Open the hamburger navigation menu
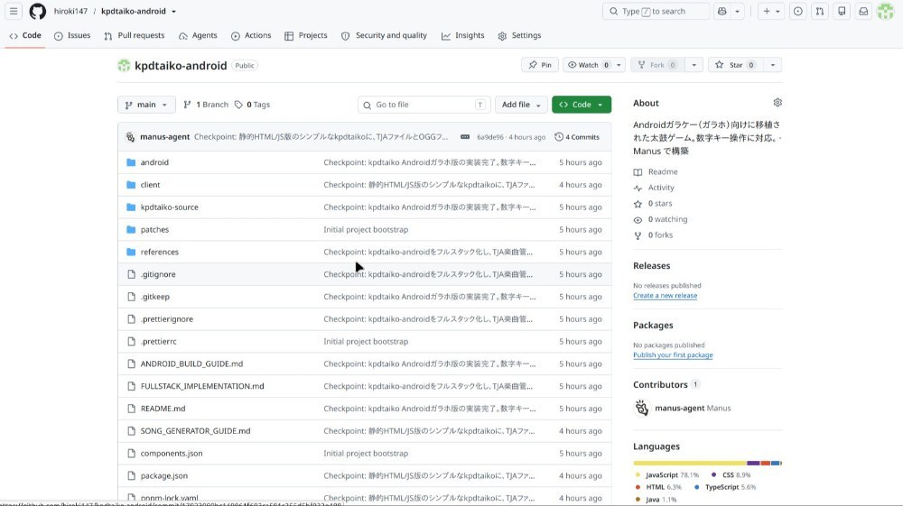Screen dimensions: 903x506 14,11
